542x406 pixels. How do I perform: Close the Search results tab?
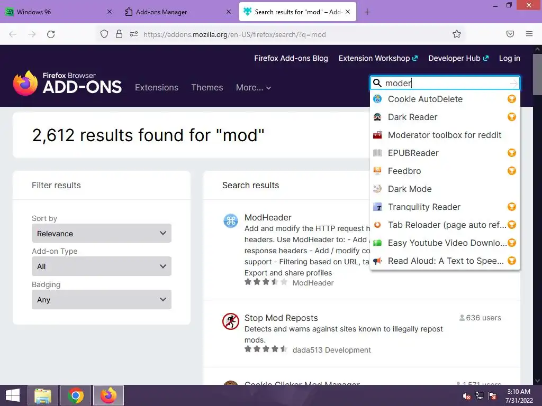pyautogui.click(x=348, y=12)
